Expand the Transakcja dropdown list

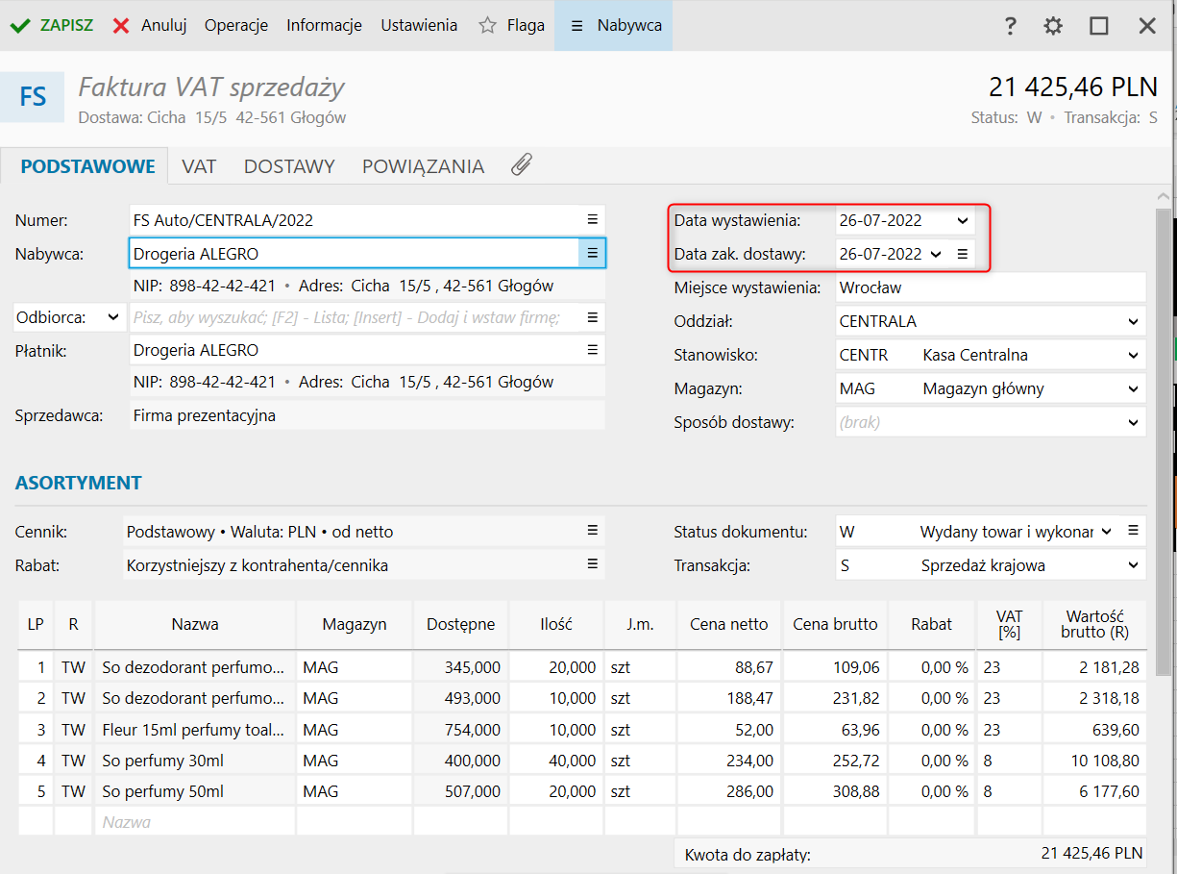(x=1134, y=565)
